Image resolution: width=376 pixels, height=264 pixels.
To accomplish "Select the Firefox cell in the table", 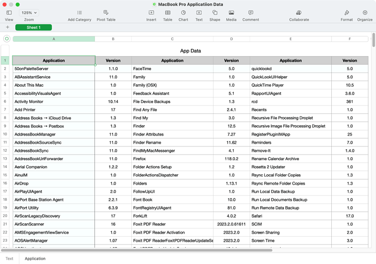I will [x=172, y=158].
